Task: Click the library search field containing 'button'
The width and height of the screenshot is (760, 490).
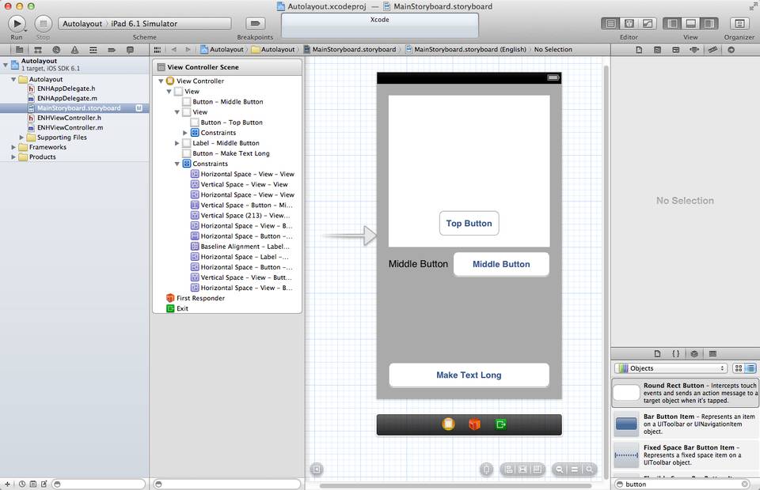Action: (683, 484)
